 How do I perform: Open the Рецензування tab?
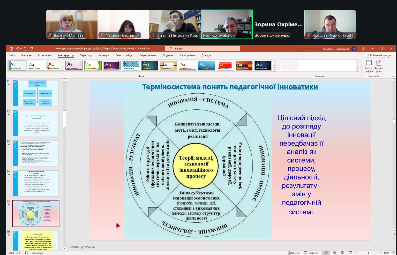(148, 55)
